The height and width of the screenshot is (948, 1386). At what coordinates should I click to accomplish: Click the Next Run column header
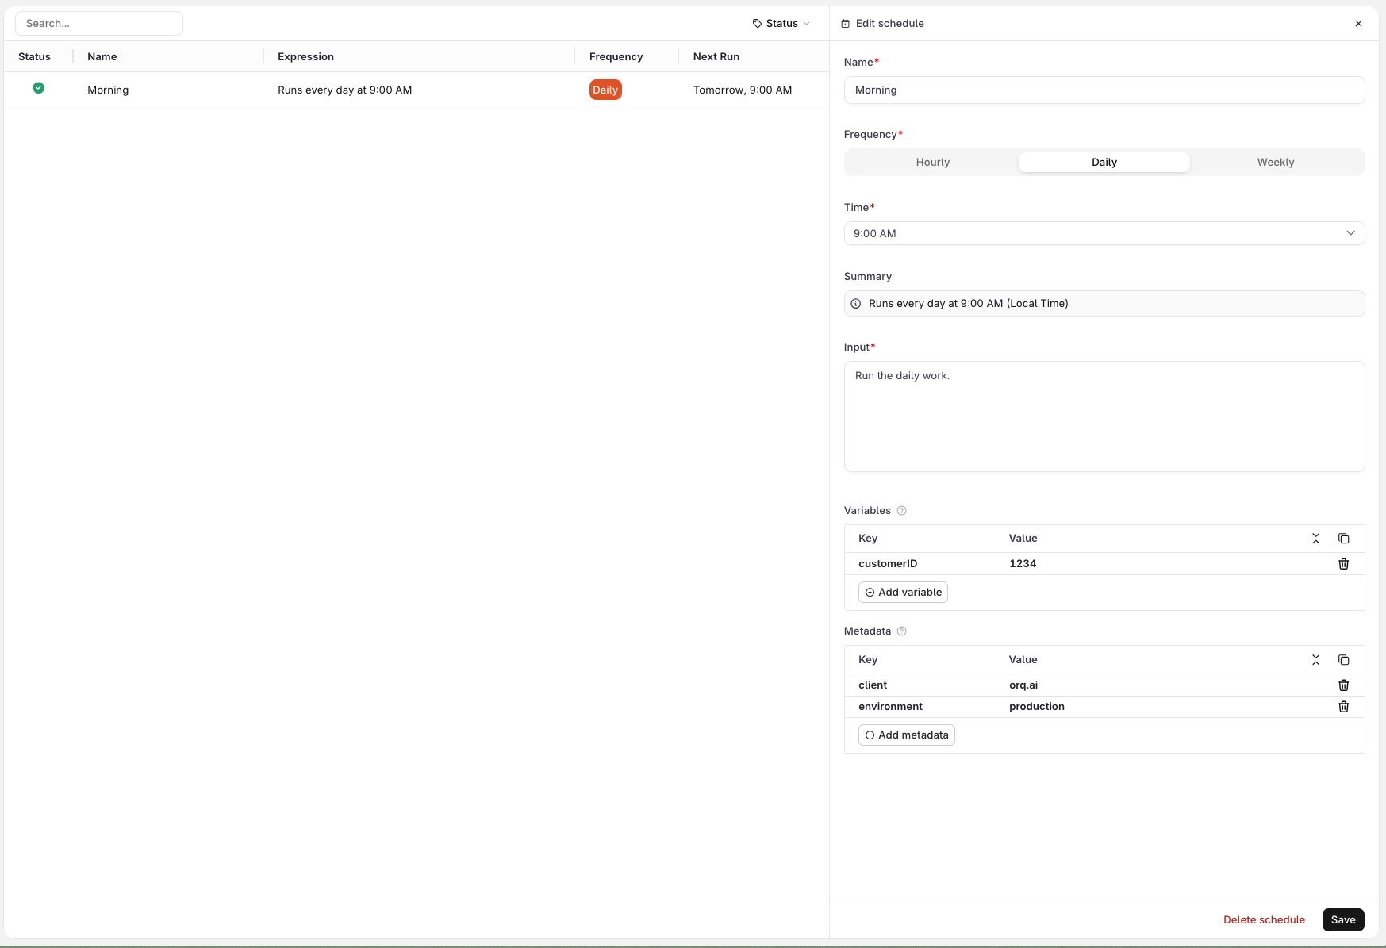[716, 57]
